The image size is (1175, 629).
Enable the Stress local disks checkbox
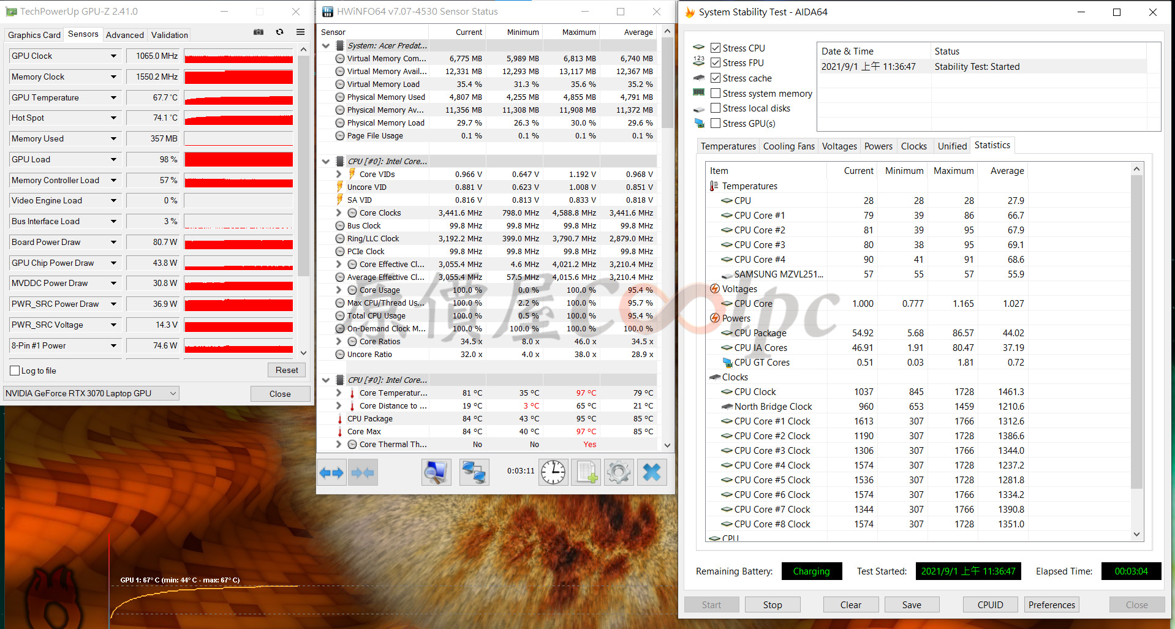point(715,108)
